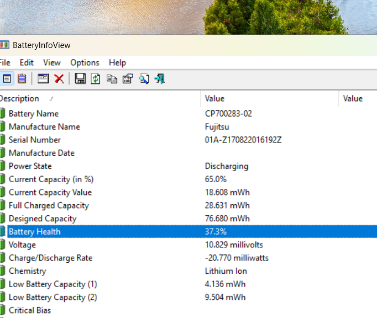Click the battery icon beside Serial Number

(x=2, y=140)
